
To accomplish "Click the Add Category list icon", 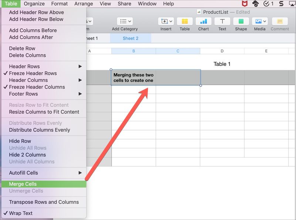I will pyautogui.click(x=123, y=21).
